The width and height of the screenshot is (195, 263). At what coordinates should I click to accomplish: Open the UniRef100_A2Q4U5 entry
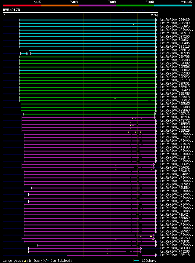(x=175, y=43)
